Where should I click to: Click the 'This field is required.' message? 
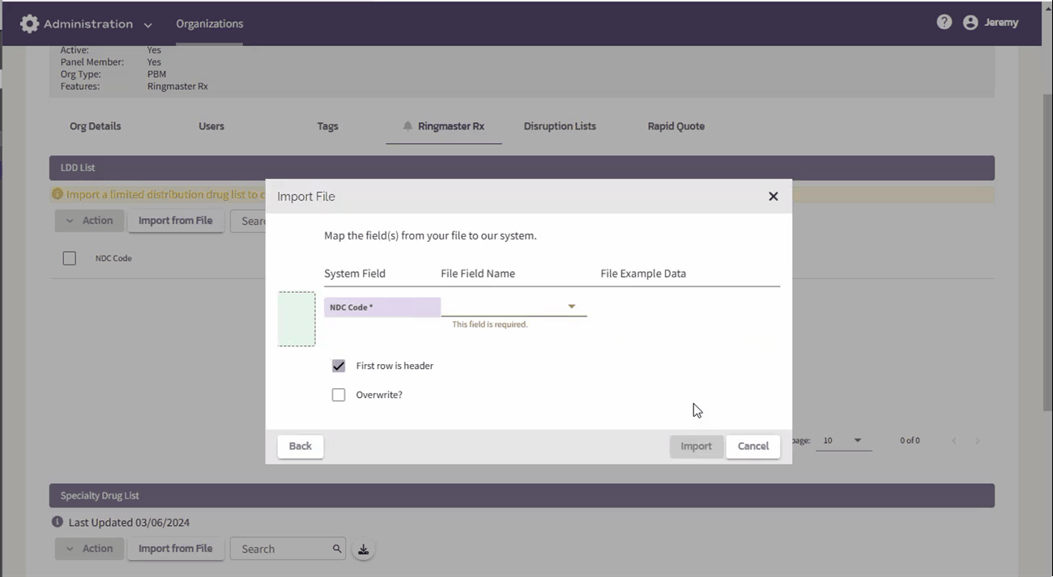(490, 325)
